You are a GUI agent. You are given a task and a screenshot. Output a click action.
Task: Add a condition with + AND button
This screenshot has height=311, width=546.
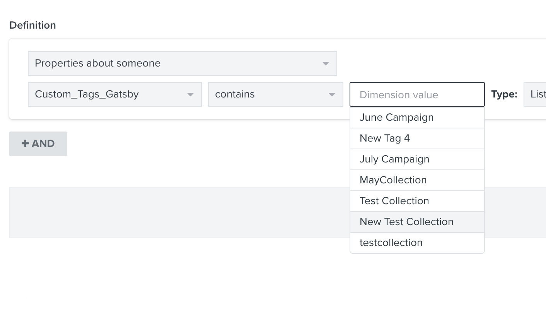tap(38, 144)
